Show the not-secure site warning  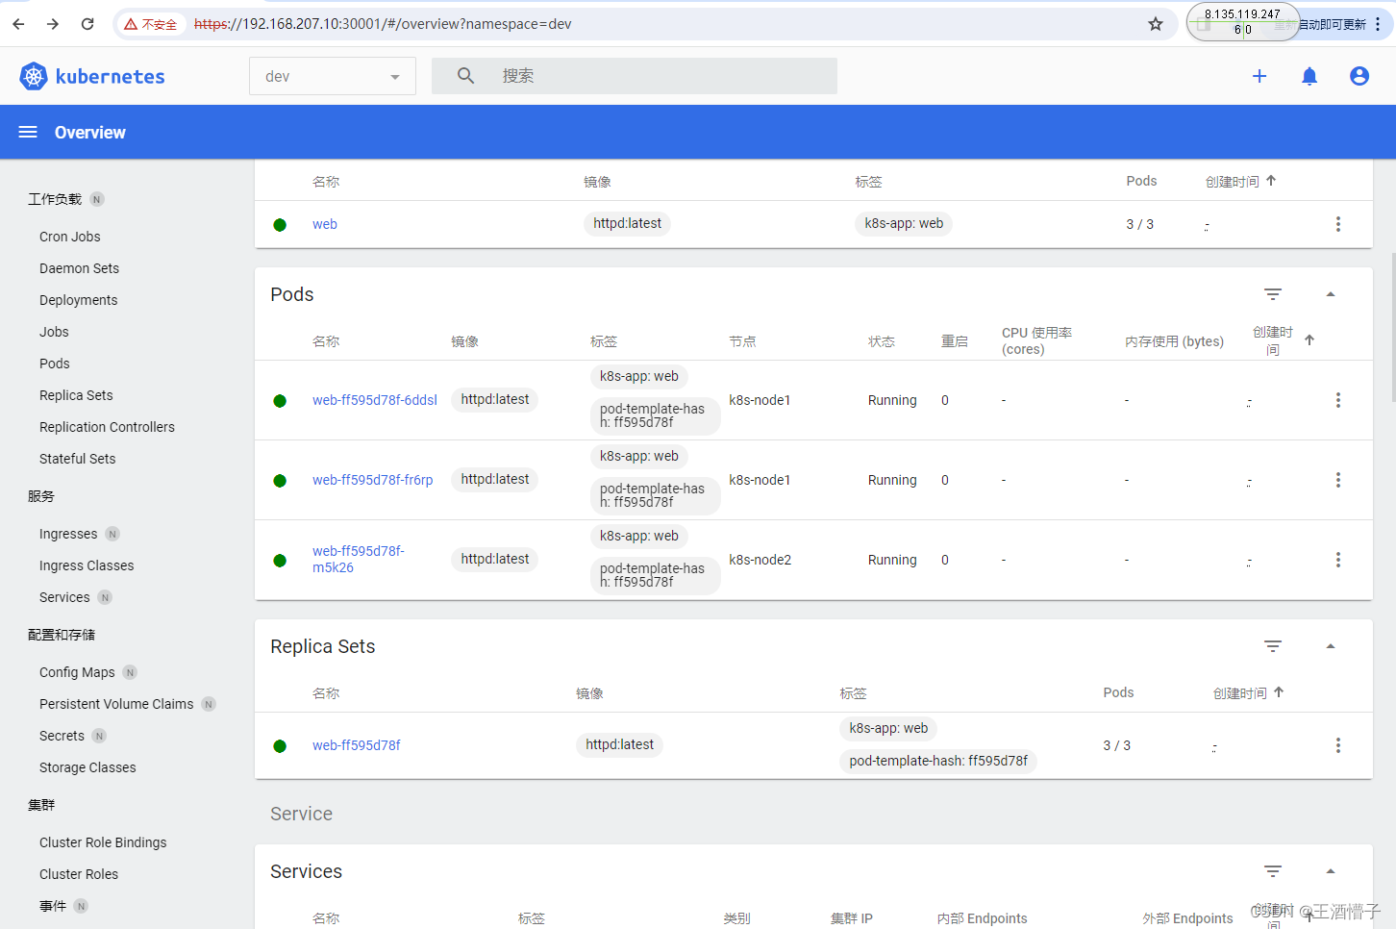(x=151, y=24)
